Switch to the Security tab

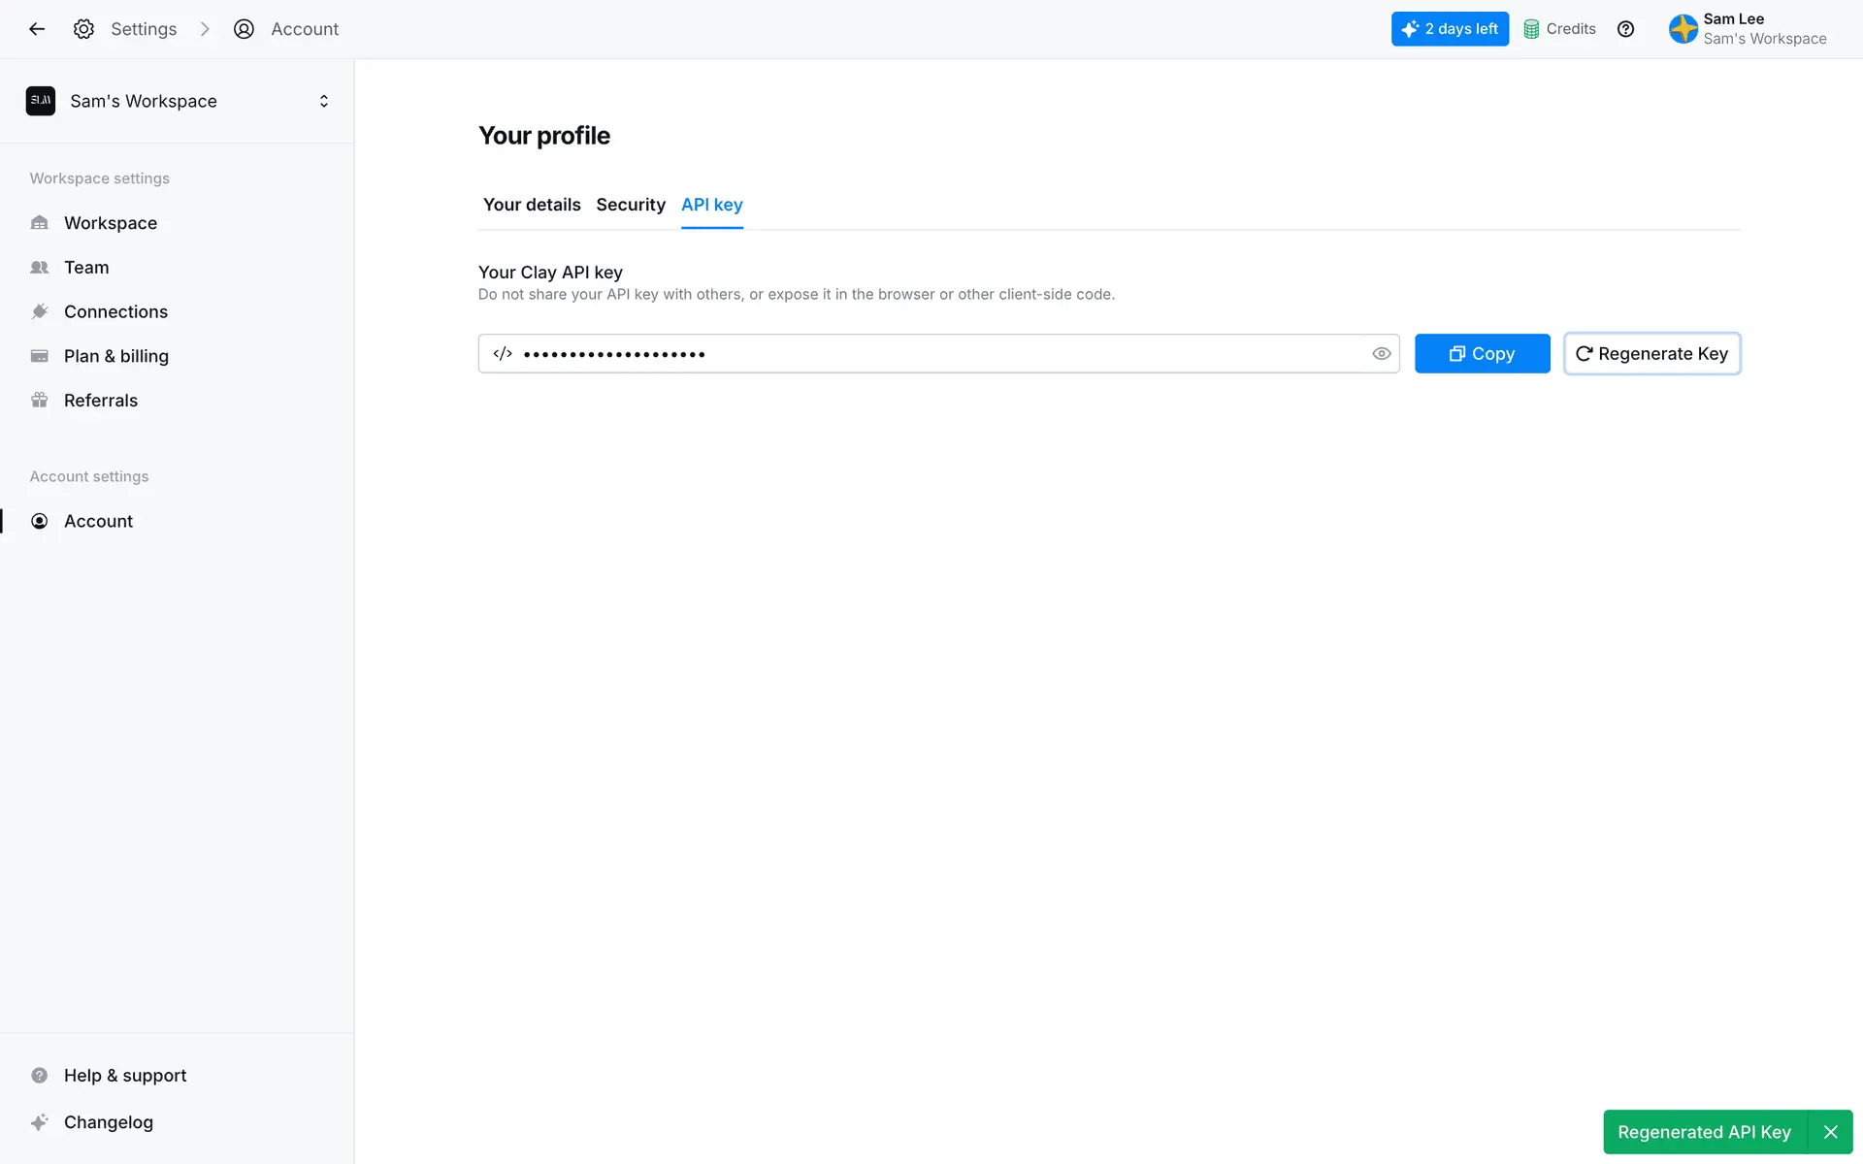631,205
